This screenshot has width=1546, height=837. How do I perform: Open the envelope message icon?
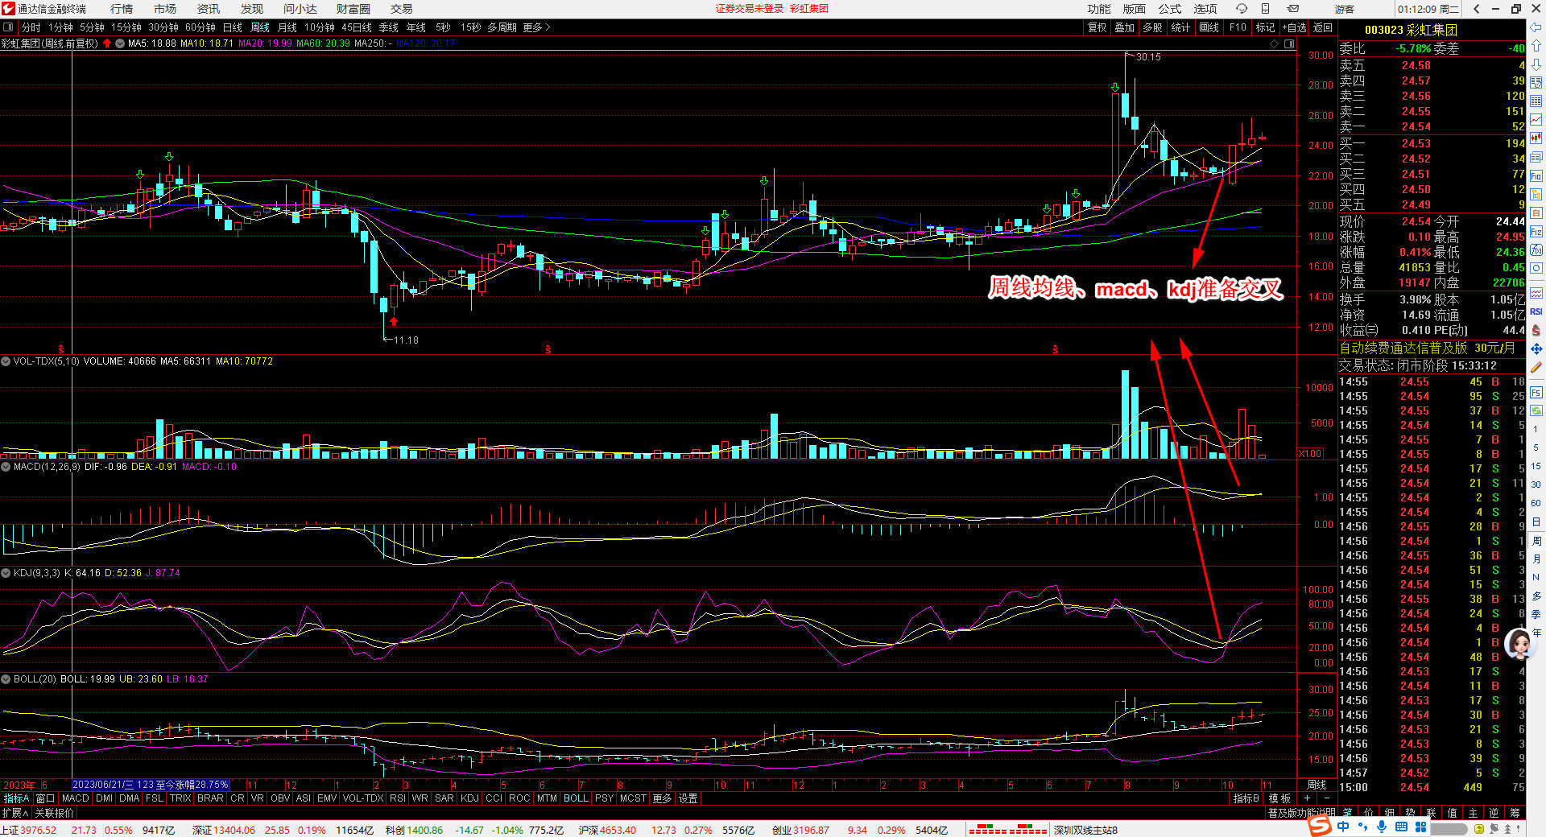1292,9
